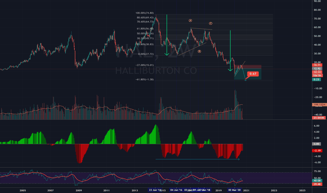327x193 pixels.
Task: Click the 39.48 RSI average tag
Action: [317, 184]
